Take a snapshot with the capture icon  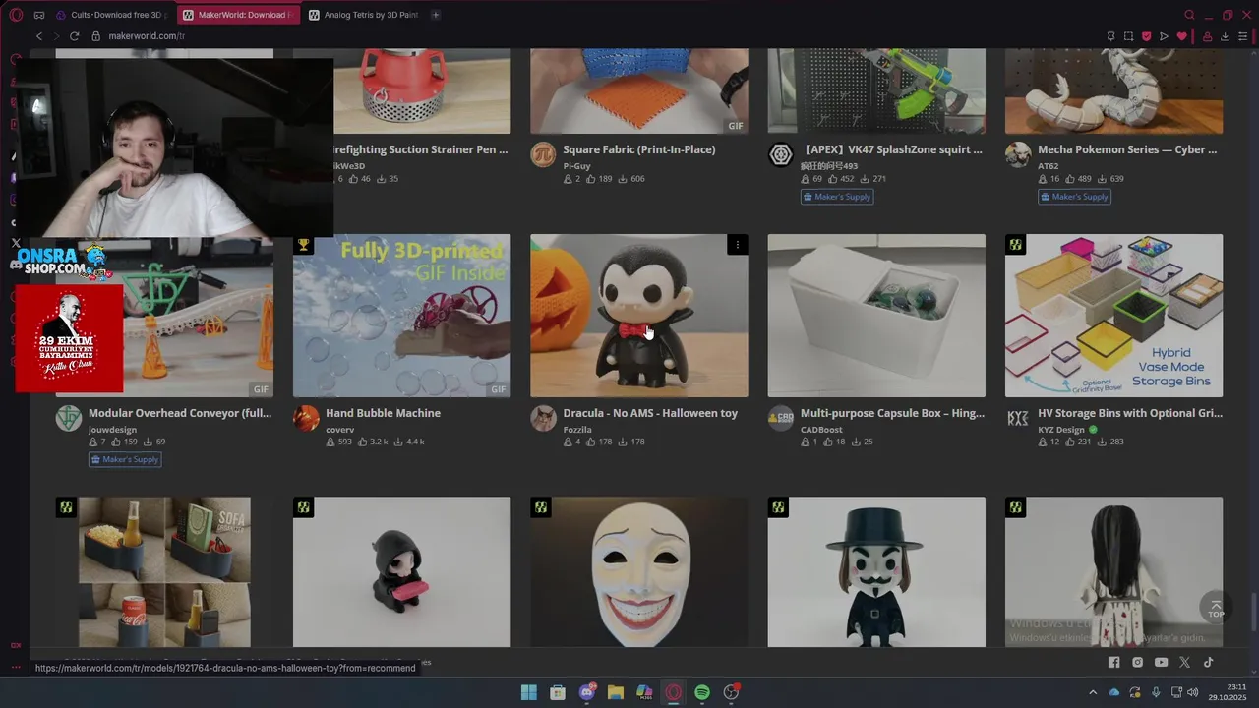tap(1128, 36)
